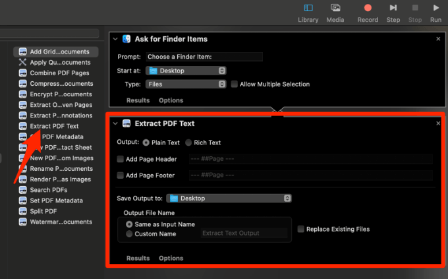Click the Prompt text field
The height and width of the screenshot is (279, 448).
pos(204,57)
